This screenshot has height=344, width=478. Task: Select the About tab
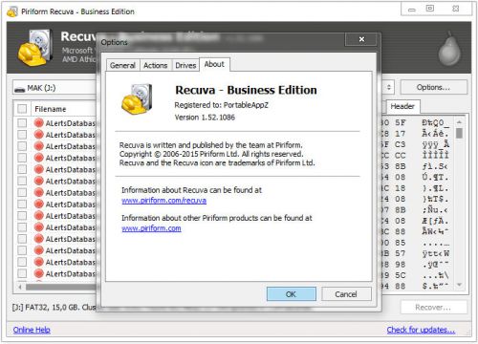click(x=214, y=64)
